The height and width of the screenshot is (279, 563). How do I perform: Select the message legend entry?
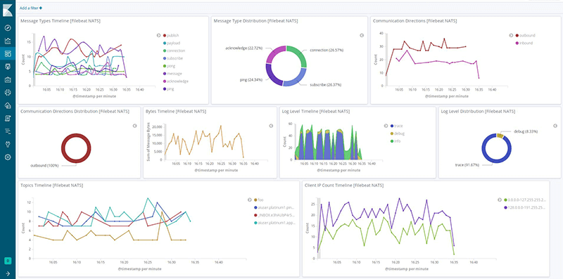click(172, 74)
